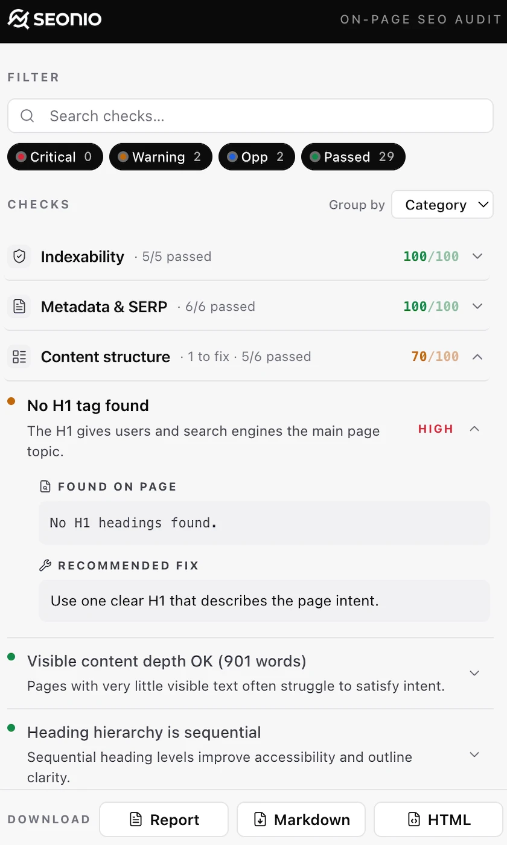Image resolution: width=507 pixels, height=845 pixels.
Task: Collapse the Content structure section chevron
Action: [x=477, y=357]
